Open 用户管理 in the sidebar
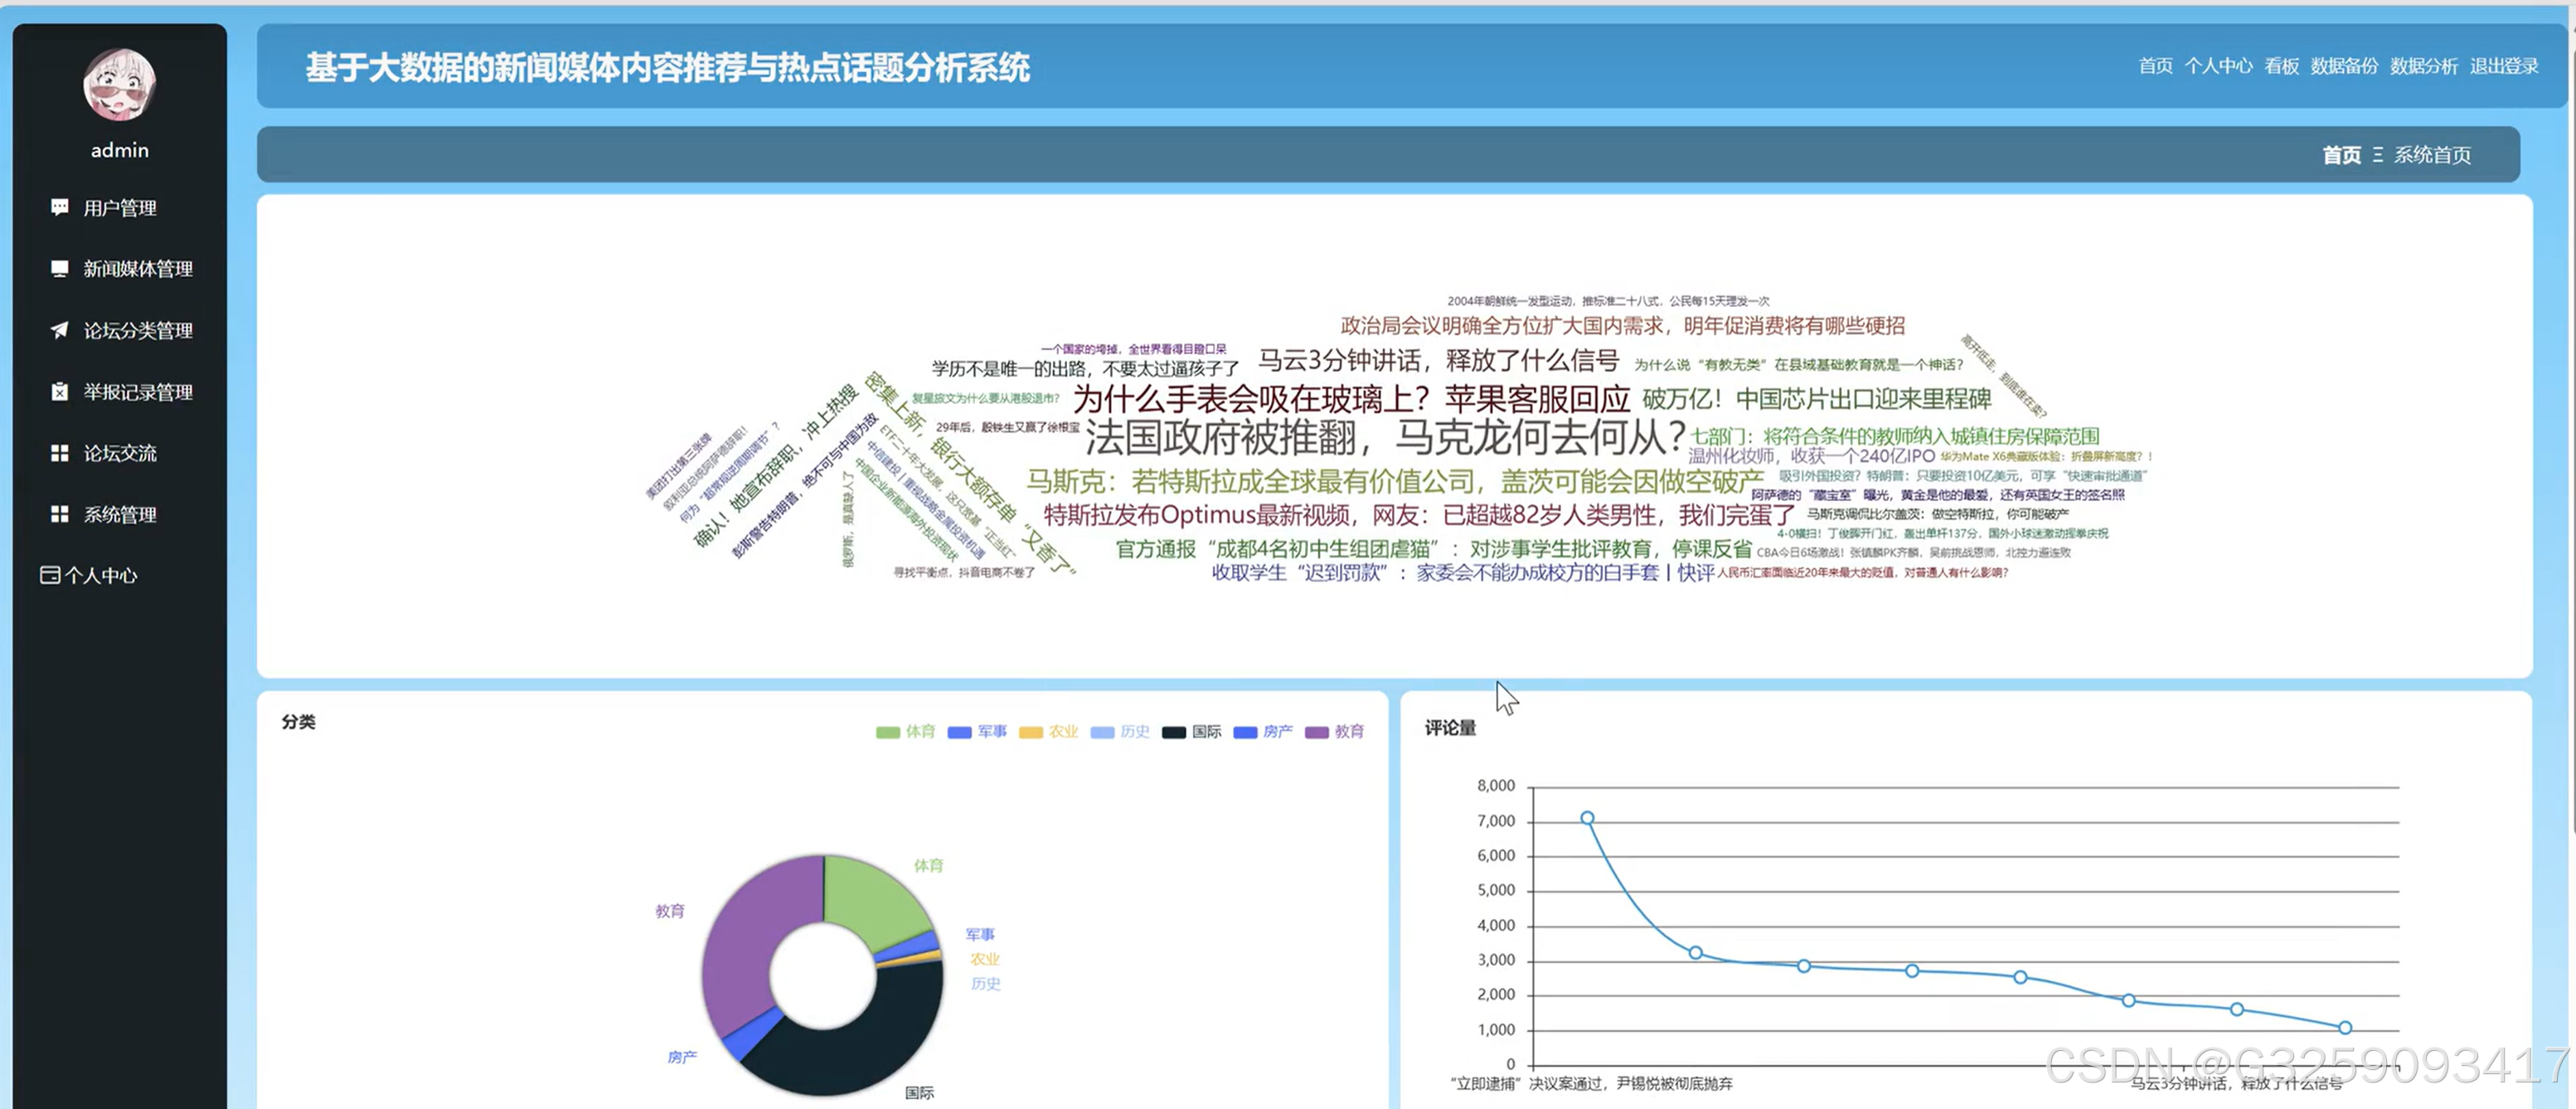This screenshot has width=2576, height=1109. [120, 208]
